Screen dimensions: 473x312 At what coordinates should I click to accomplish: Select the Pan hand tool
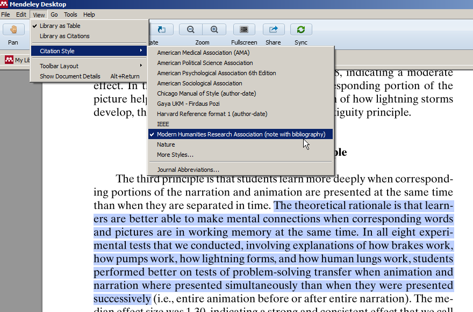click(13, 30)
